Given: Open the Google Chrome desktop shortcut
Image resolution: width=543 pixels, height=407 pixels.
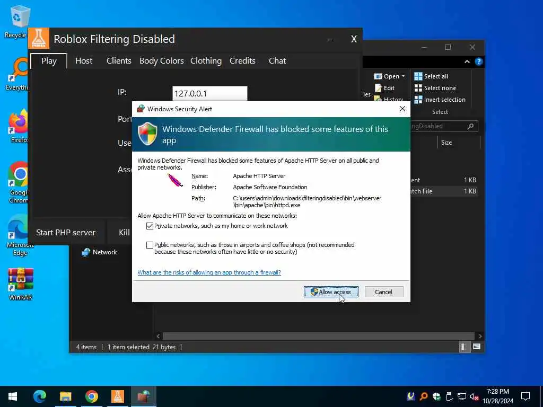Looking at the screenshot, I should (x=18, y=182).
